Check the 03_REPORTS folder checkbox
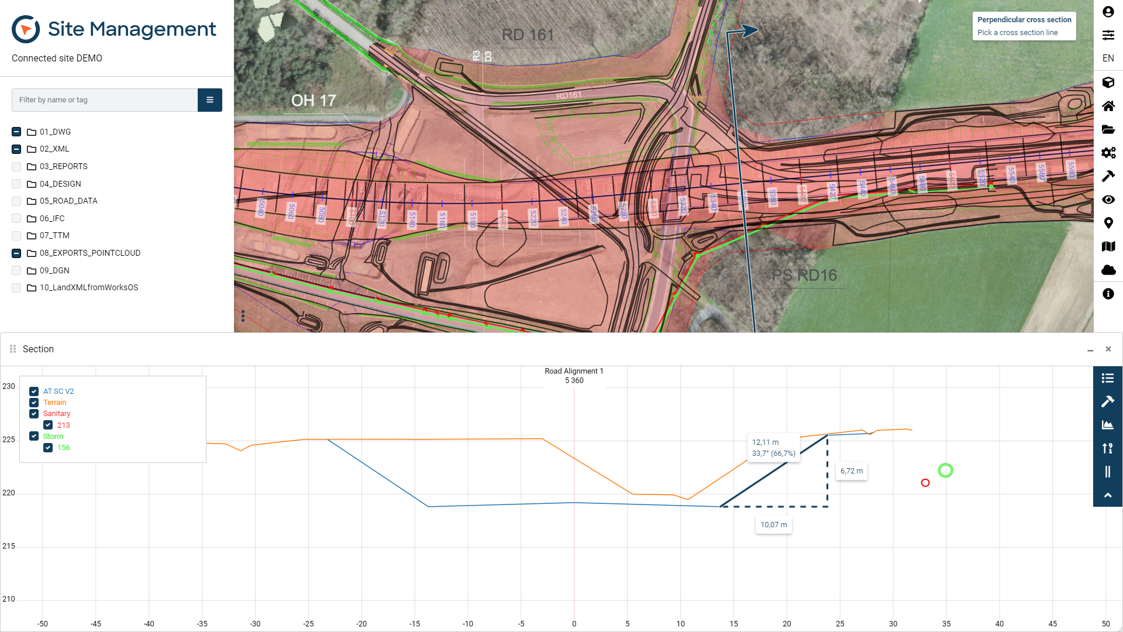This screenshot has height=632, width=1123. [16, 167]
